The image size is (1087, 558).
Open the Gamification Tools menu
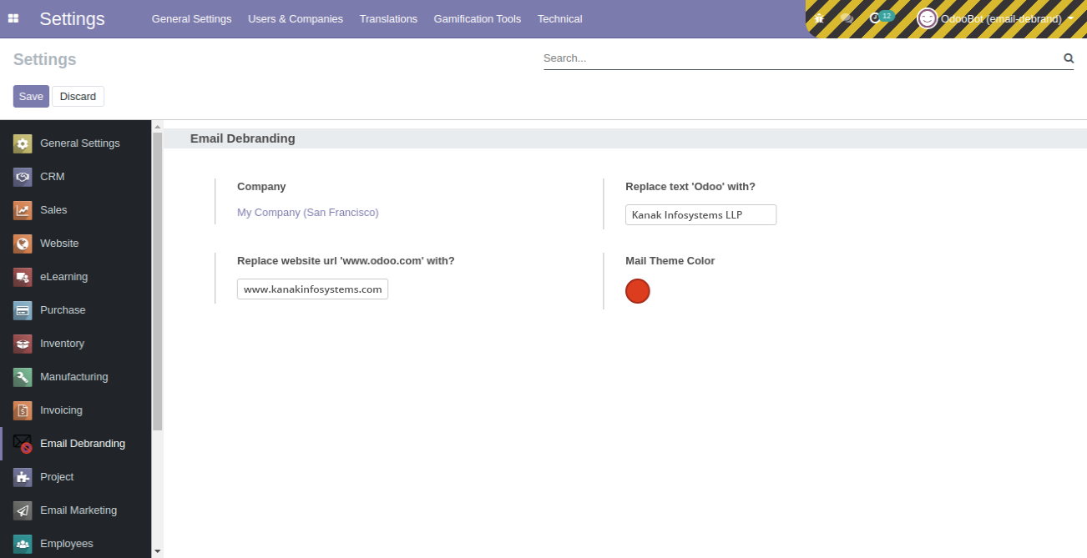pyautogui.click(x=478, y=18)
